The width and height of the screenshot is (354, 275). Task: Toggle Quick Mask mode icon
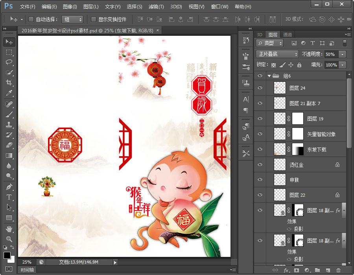[9, 269]
